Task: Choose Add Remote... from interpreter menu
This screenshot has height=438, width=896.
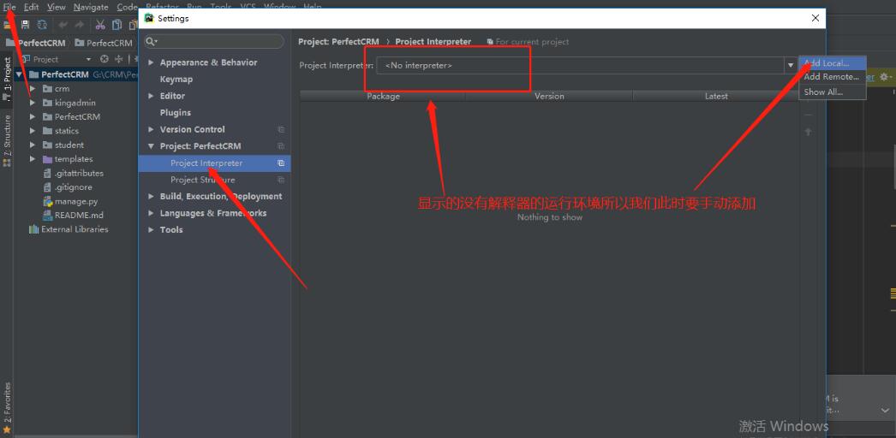Action: [x=833, y=77]
